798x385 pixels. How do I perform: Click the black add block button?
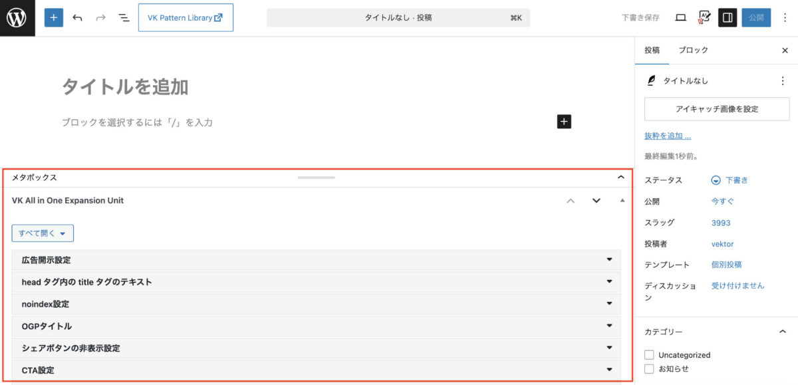tap(564, 122)
